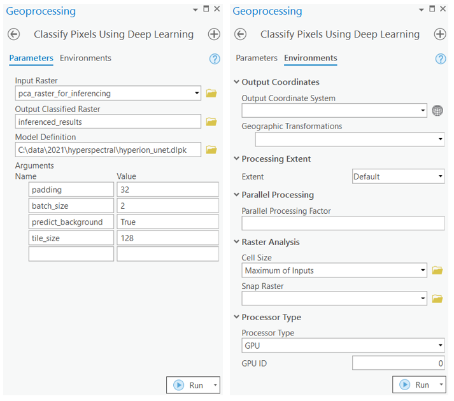454x401 pixels.
Task: Click back arrow in left Geoprocessing pane
Action: click(x=14, y=34)
